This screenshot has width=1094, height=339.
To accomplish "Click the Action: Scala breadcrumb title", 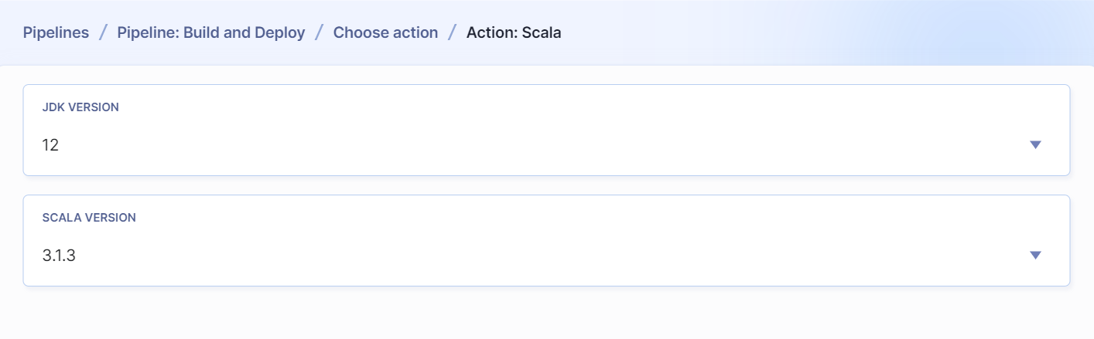I will pyautogui.click(x=514, y=32).
